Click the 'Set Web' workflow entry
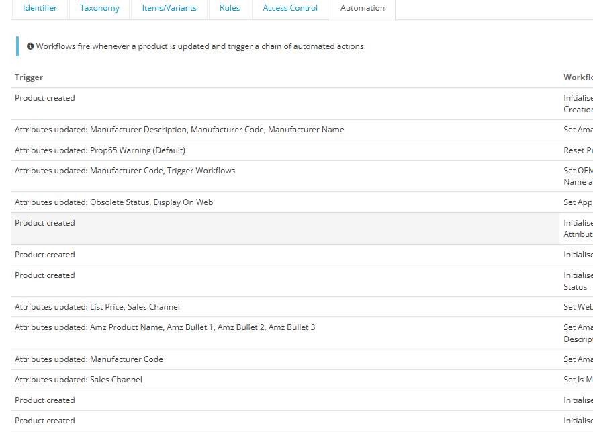Viewport: 593px width, 432px height. pyautogui.click(x=578, y=307)
